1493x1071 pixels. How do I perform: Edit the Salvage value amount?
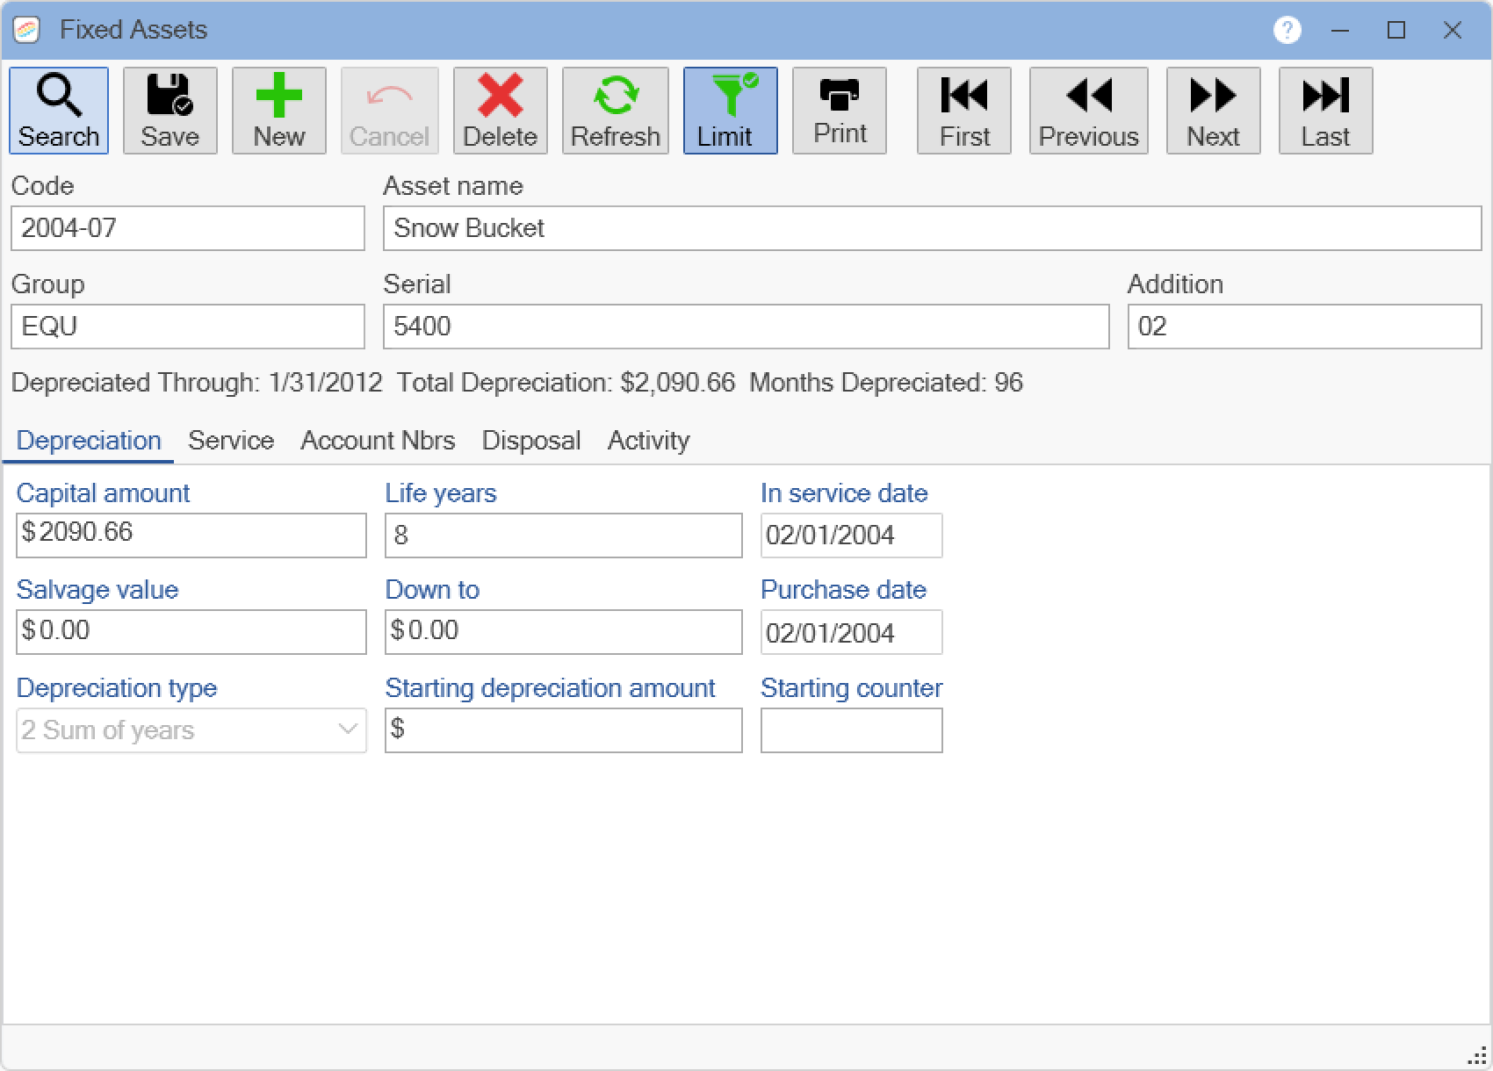point(191,630)
